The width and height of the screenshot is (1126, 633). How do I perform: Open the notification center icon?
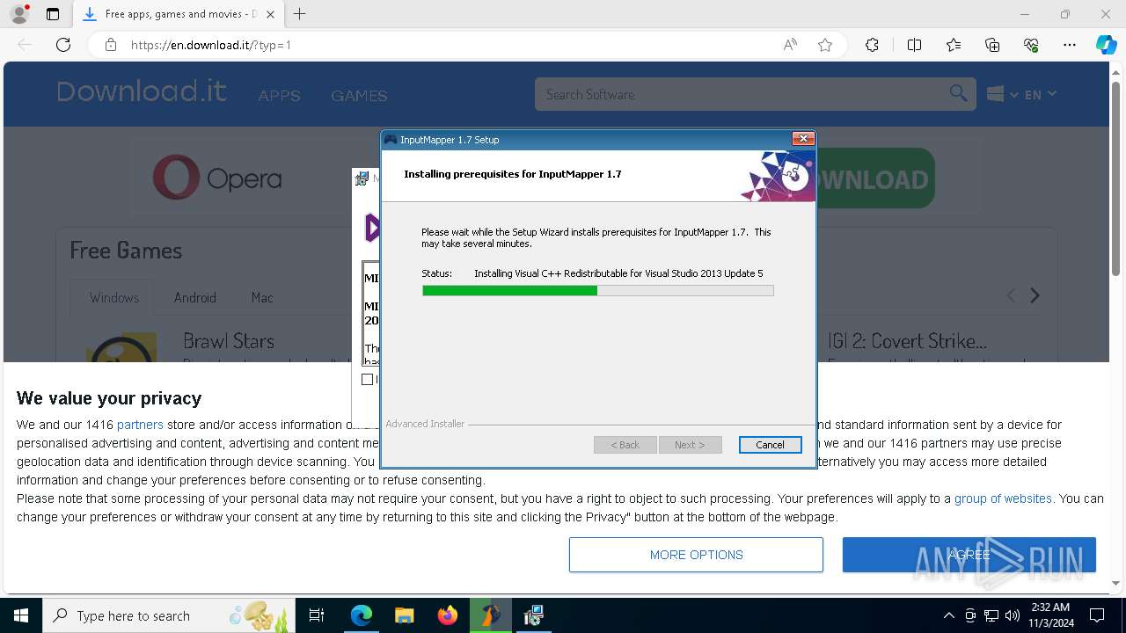click(1097, 615)
